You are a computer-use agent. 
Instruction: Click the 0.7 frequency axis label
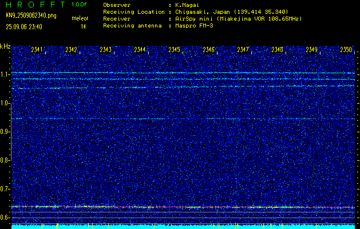(x=5, y=189)
